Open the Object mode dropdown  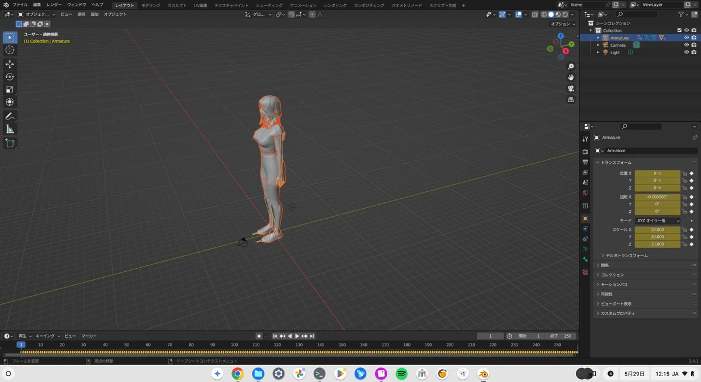pyautogui.click(x=37, y=14)
